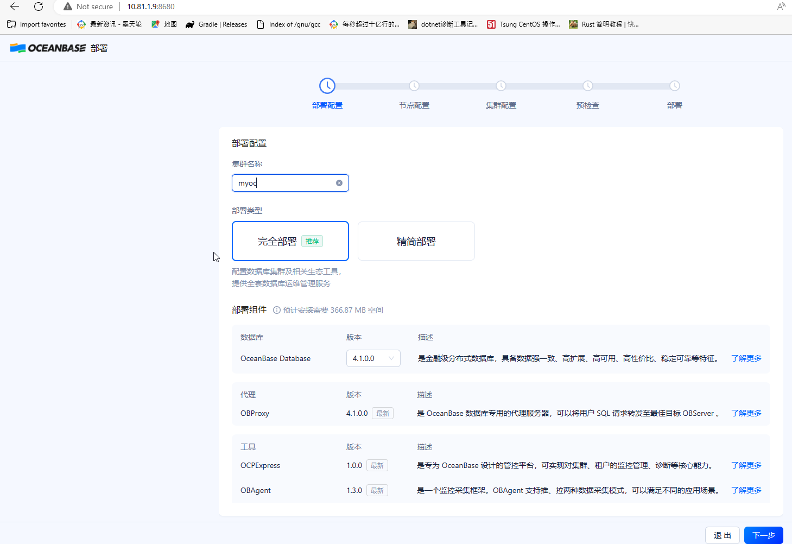Click the OceanBase logo
The image size is (792, 544).
pyautogui.click(x=48, y=48)
